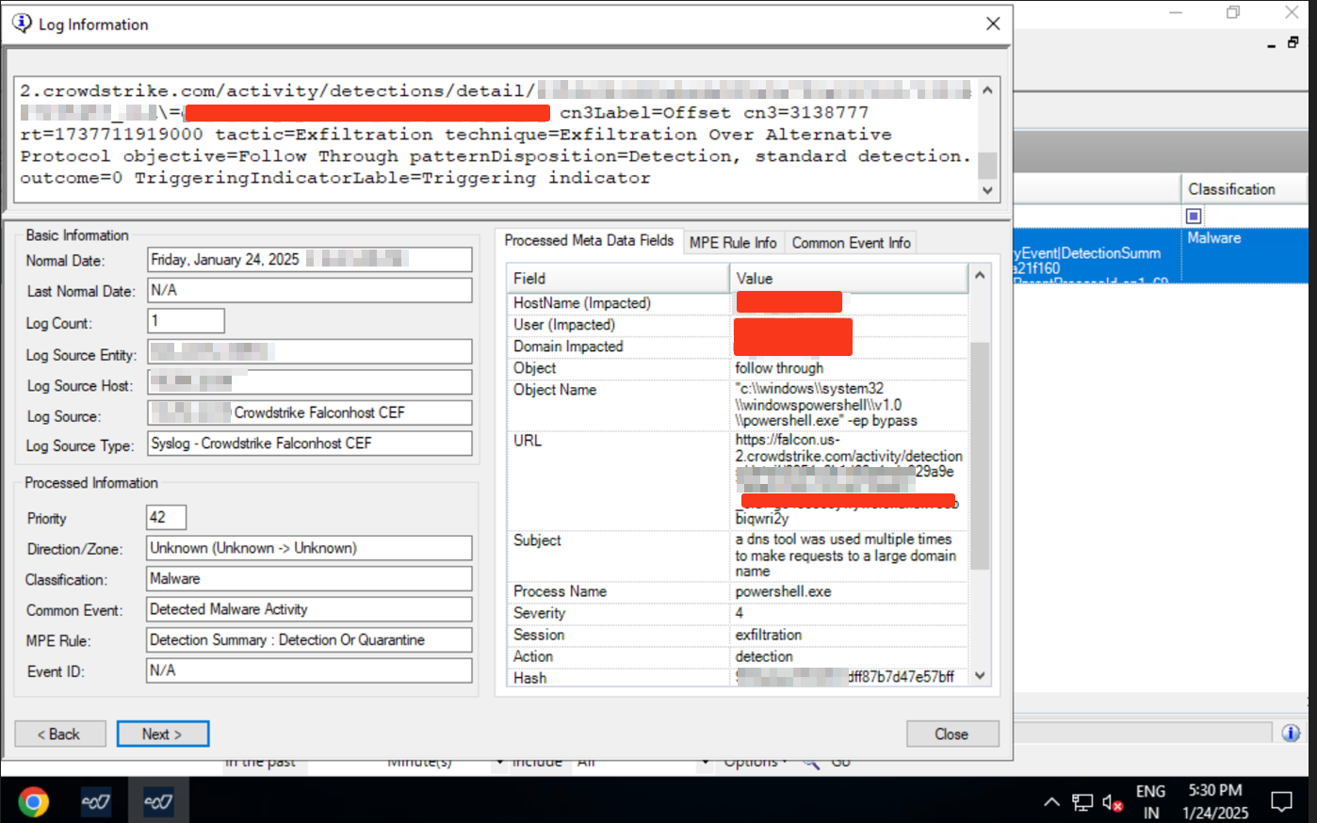
Task: Show hidden system tray icons
Action: (1051, 802)
